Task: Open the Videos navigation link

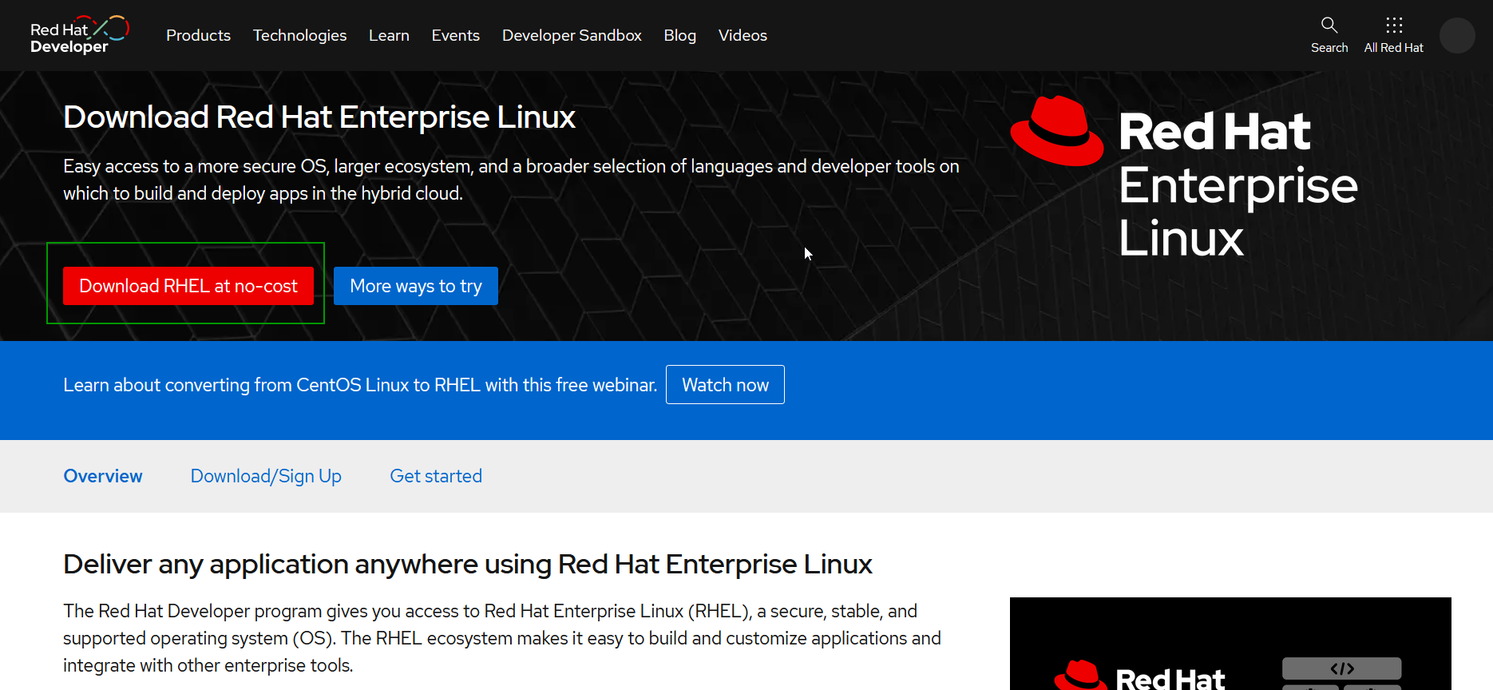Action: 743,36
